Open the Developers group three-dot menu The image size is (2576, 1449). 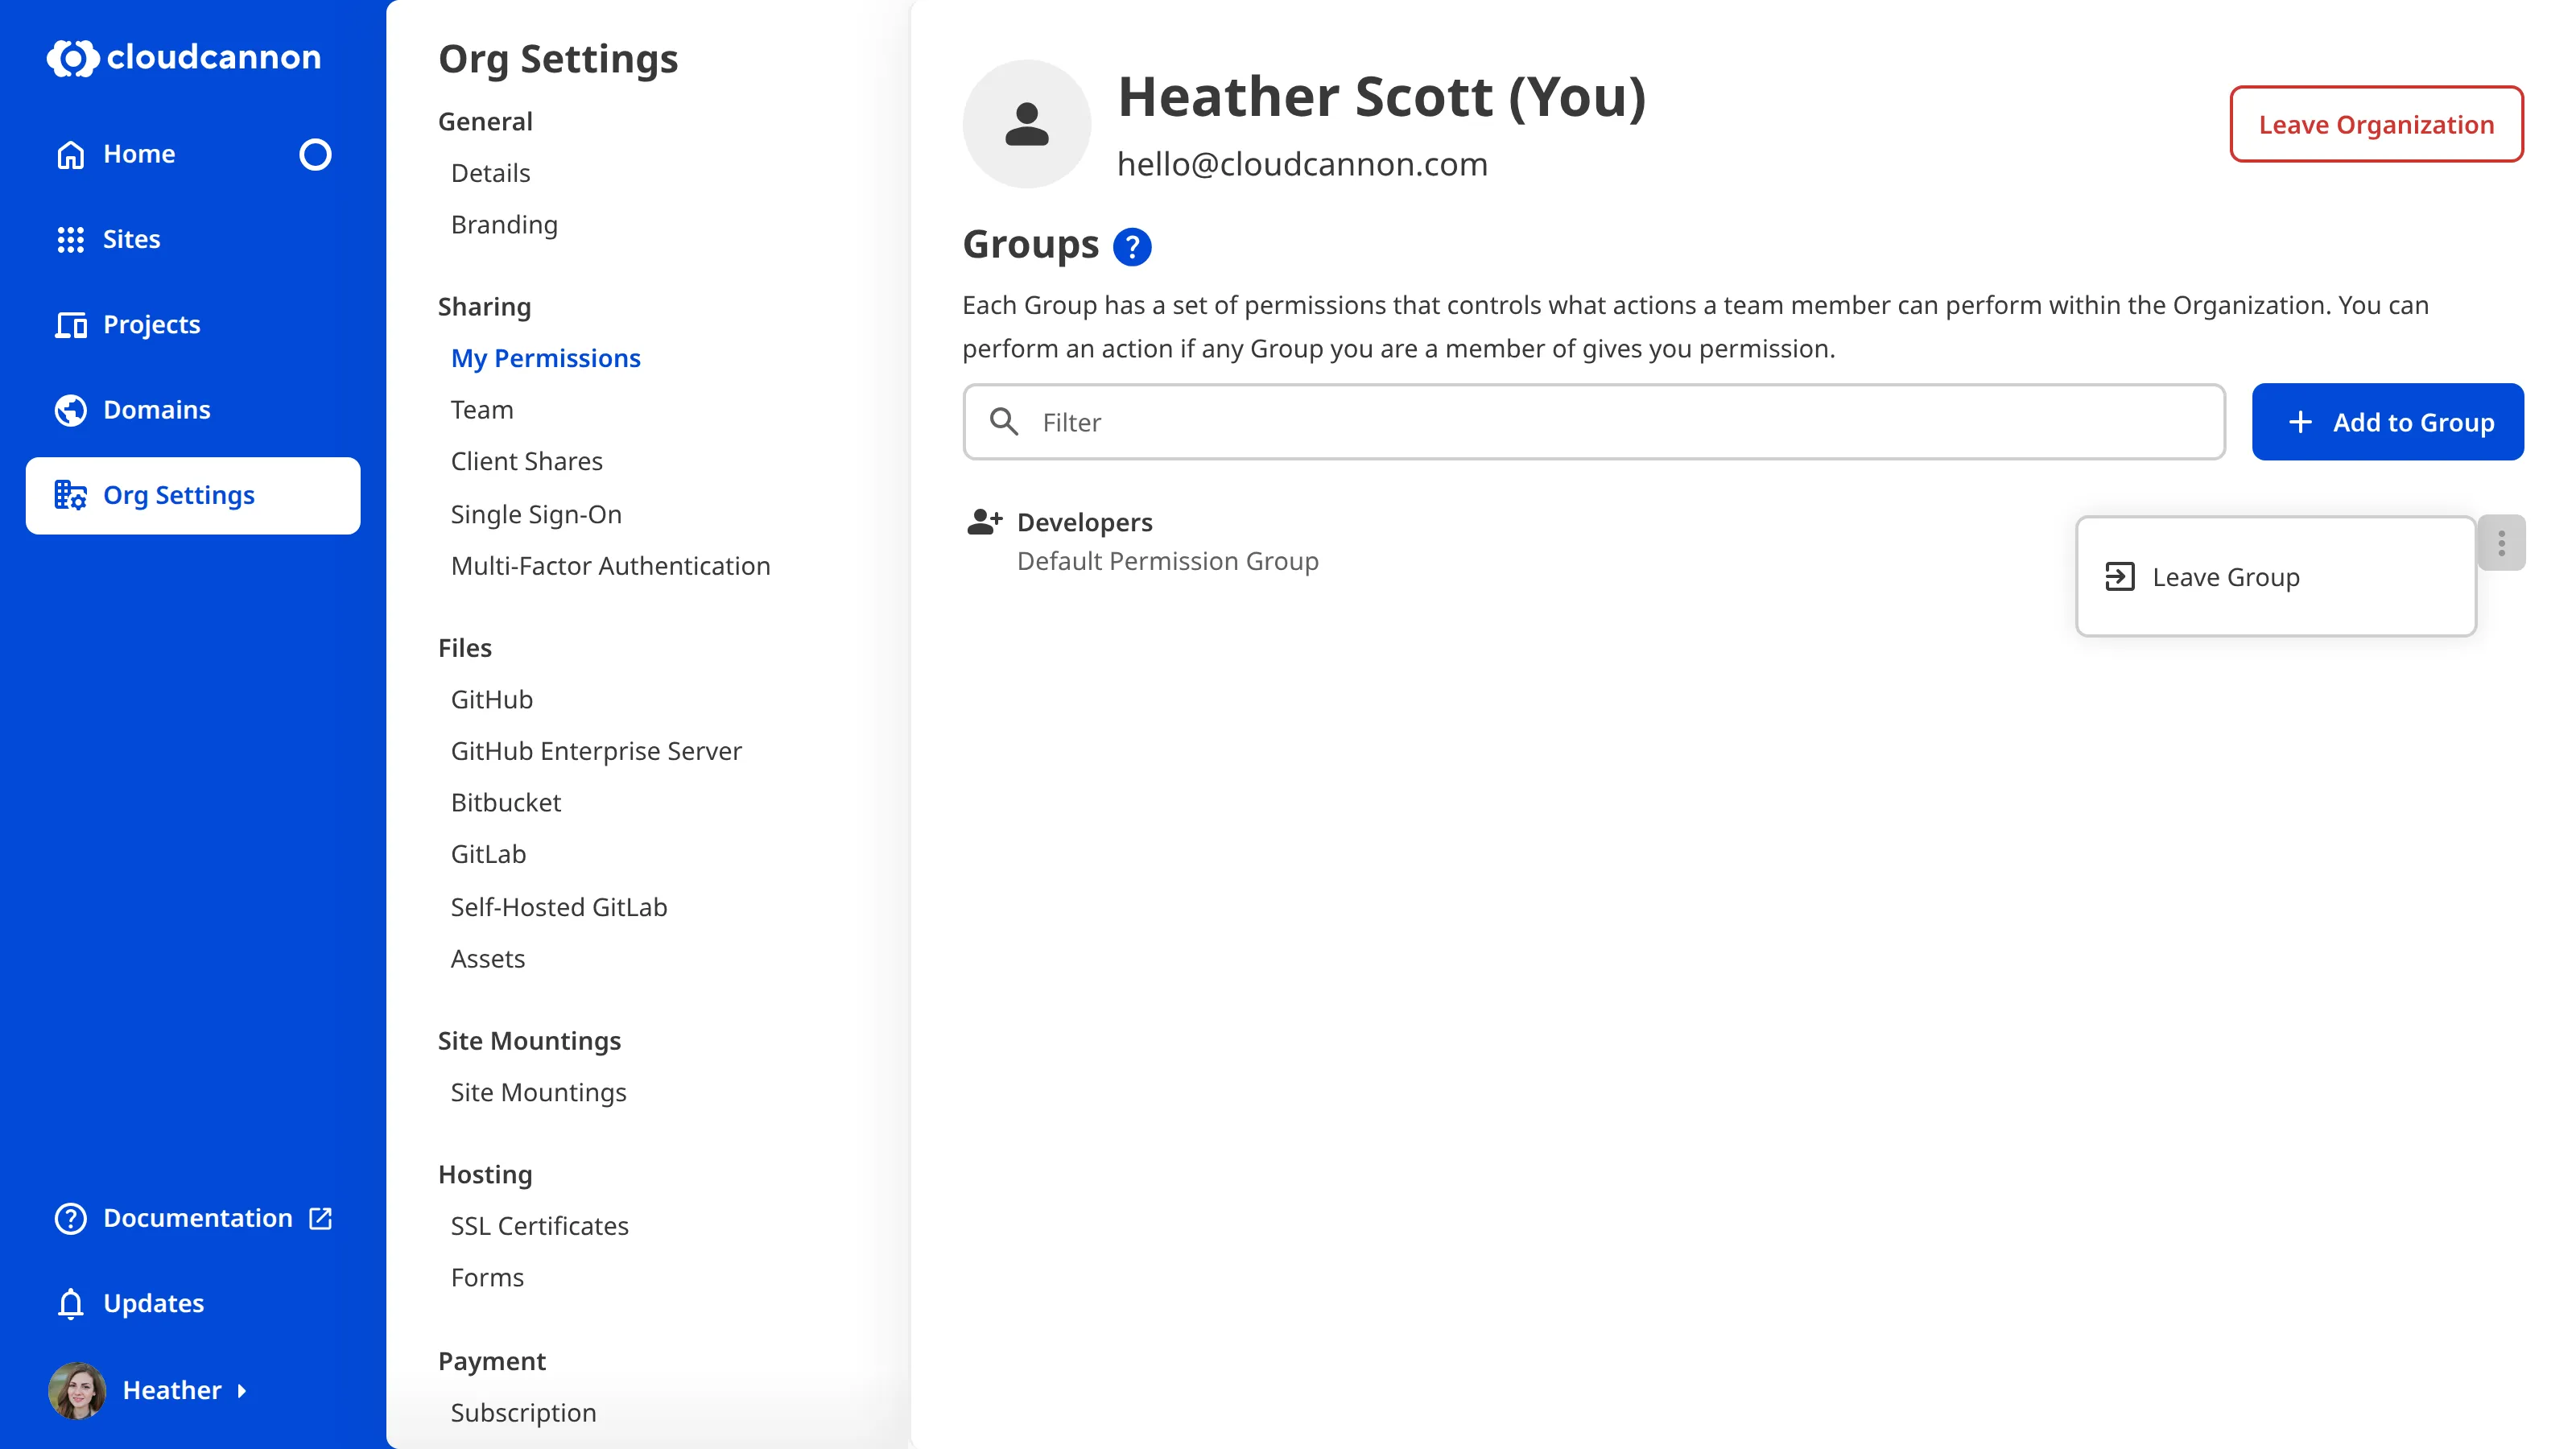[2501, 543]
